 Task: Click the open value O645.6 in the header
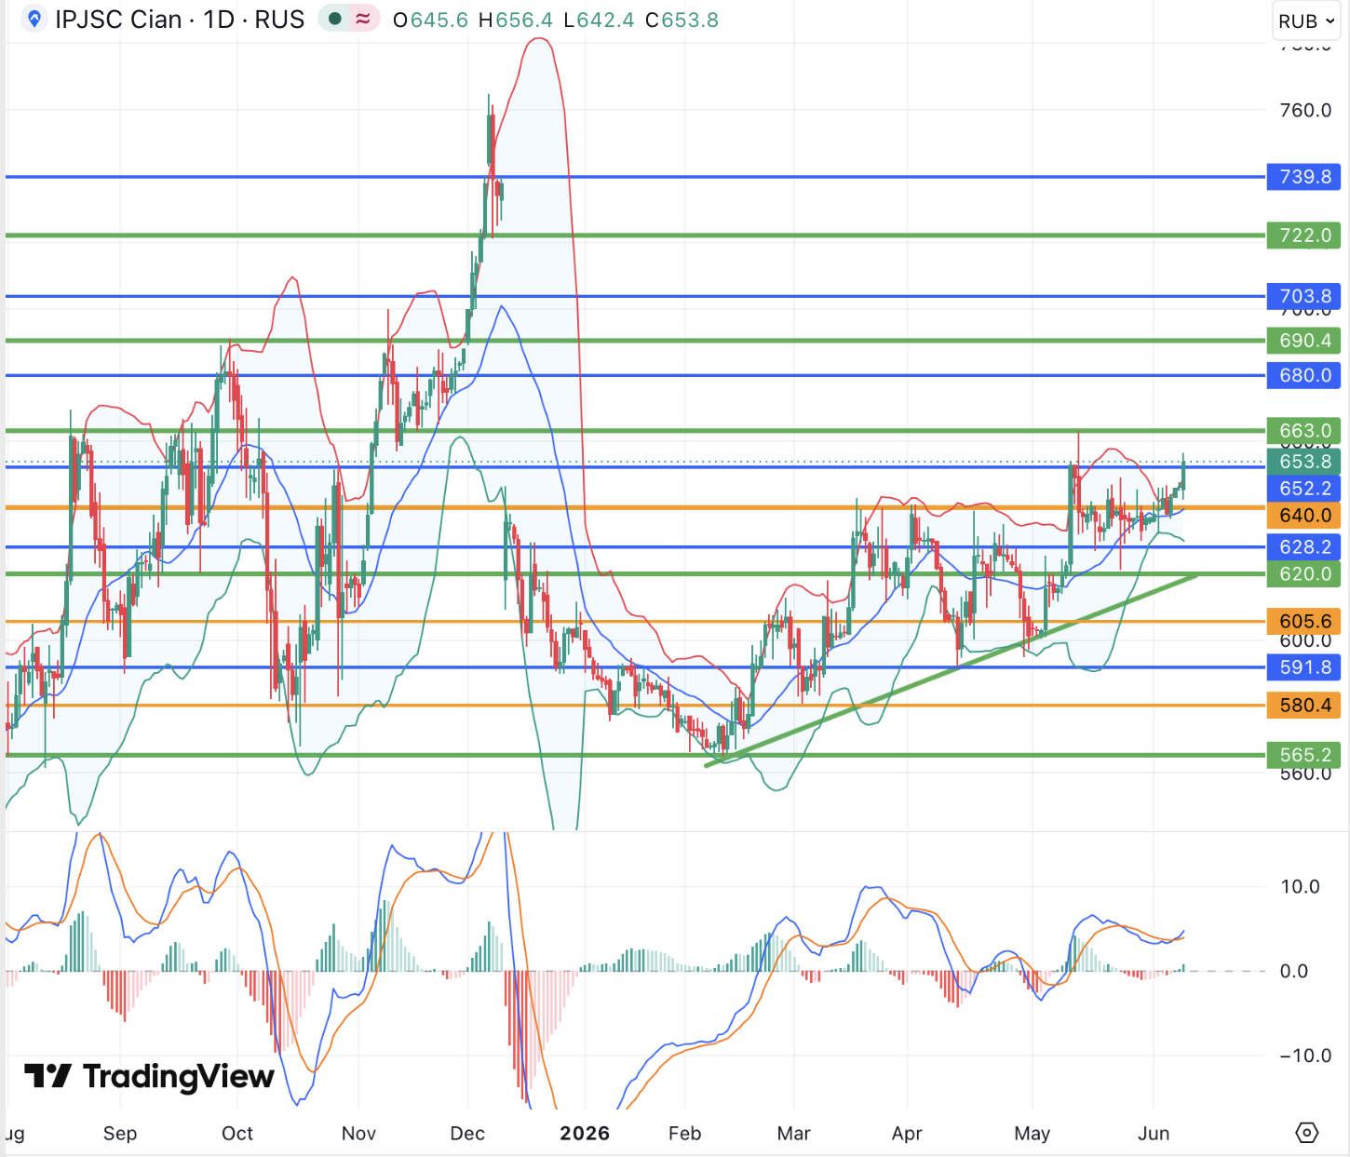[x=430, y=20]
